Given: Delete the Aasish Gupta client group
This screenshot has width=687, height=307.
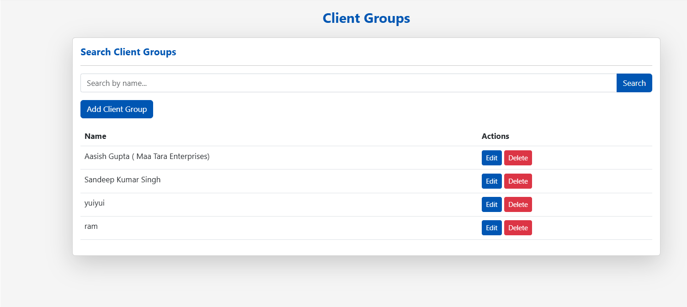Looking at the screenshot, I should [518, 158].
